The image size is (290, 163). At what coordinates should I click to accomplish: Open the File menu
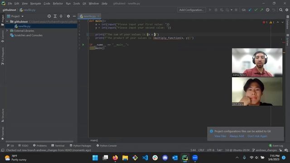(x=10, y=4)
